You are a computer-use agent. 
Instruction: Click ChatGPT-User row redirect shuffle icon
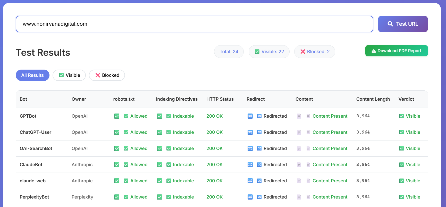[x=250, y=132]
